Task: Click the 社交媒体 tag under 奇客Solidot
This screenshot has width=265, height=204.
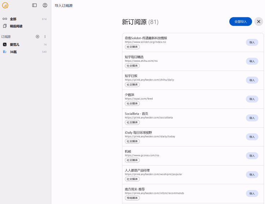Action: (132, 47)
